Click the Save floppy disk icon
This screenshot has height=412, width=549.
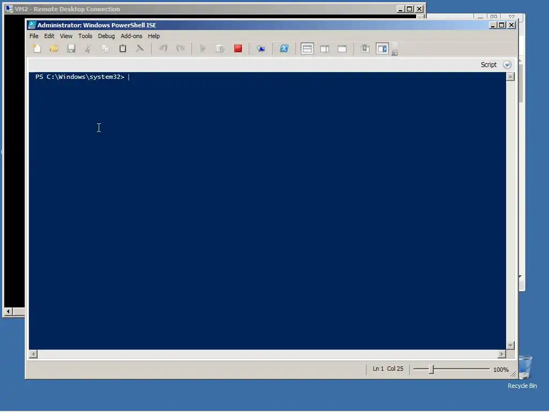pos(71,49)
